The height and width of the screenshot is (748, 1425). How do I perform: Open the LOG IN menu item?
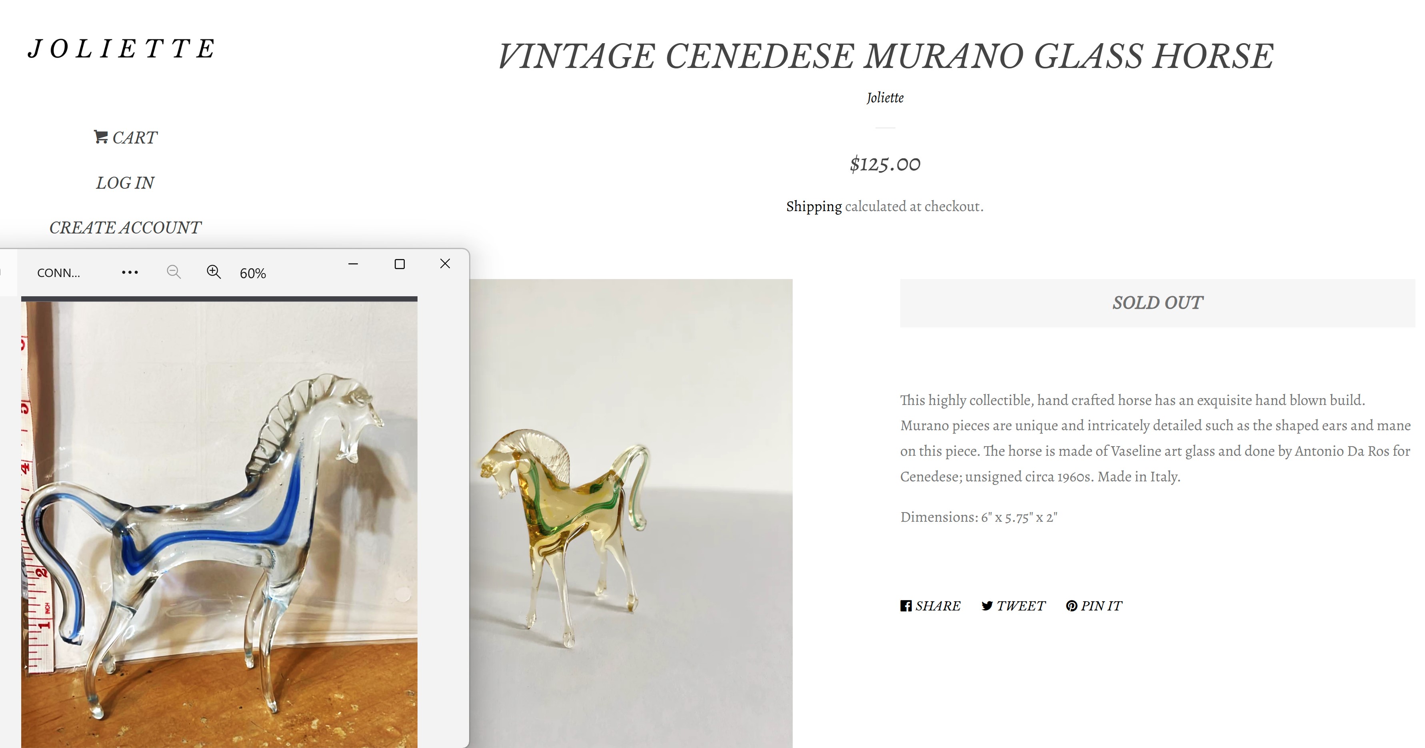[125, 182]
